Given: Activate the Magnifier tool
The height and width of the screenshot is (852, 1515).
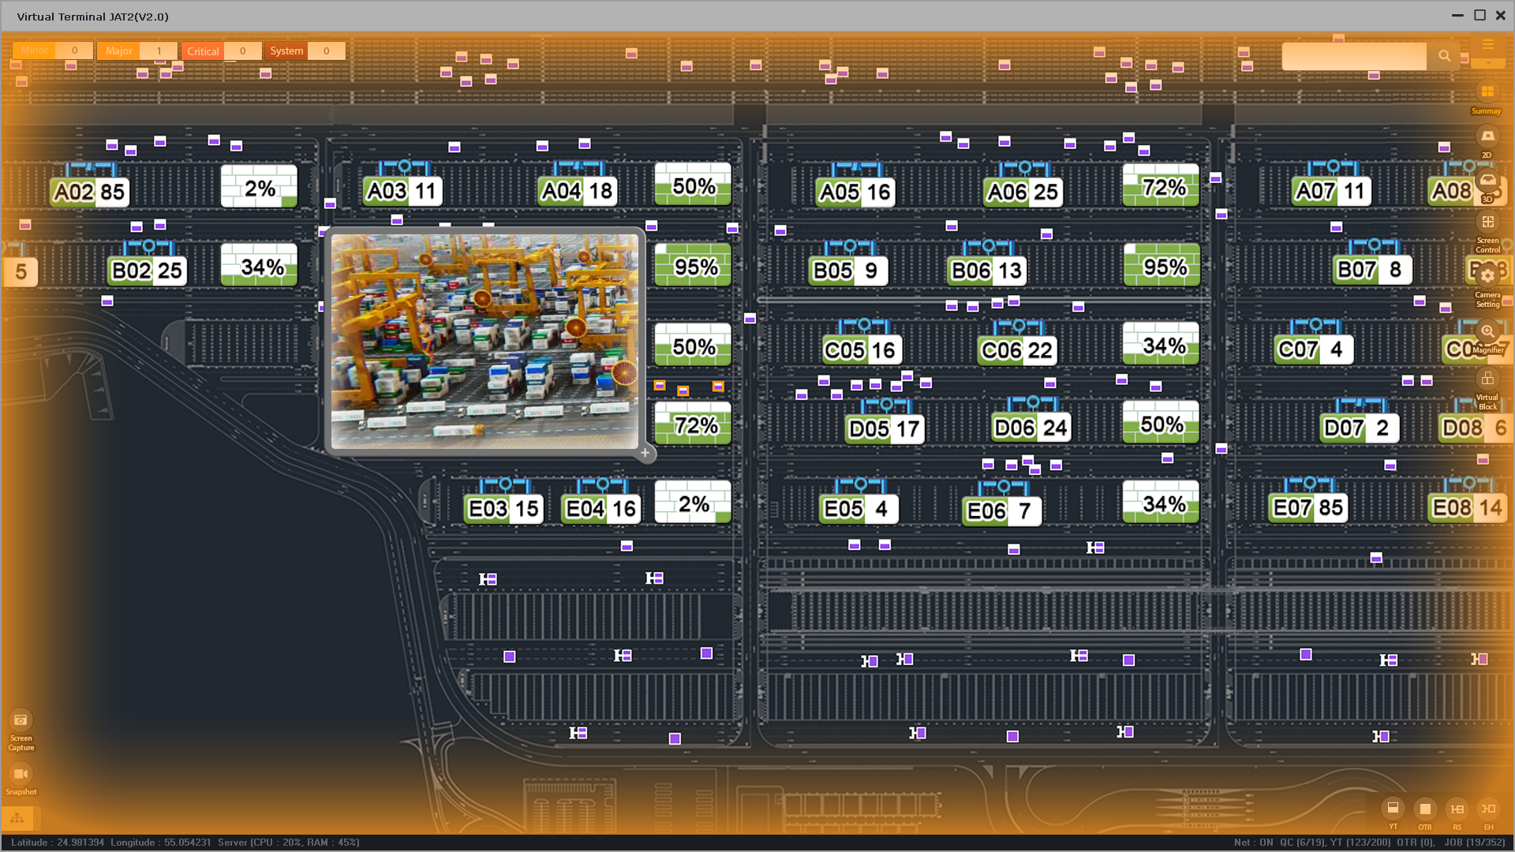Looking at the screenshot, I should click(1487, 331).
